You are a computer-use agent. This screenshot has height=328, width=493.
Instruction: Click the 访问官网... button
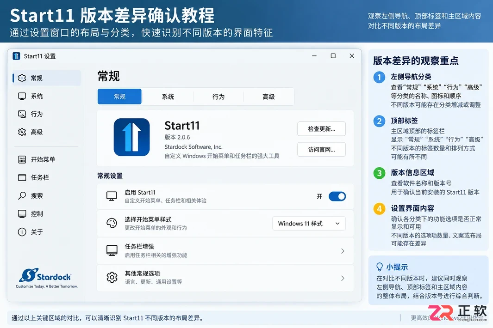pyautogui.click(x=321, y=149)
